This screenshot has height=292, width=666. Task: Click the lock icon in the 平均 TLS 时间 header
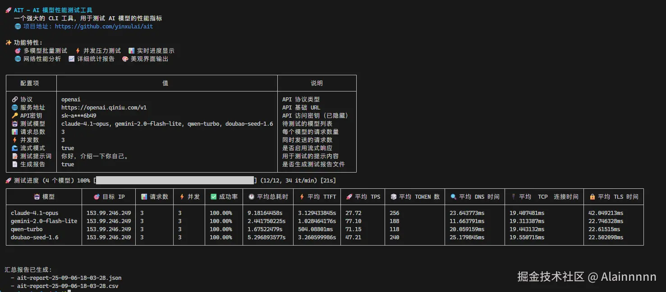tap(592, 197)
